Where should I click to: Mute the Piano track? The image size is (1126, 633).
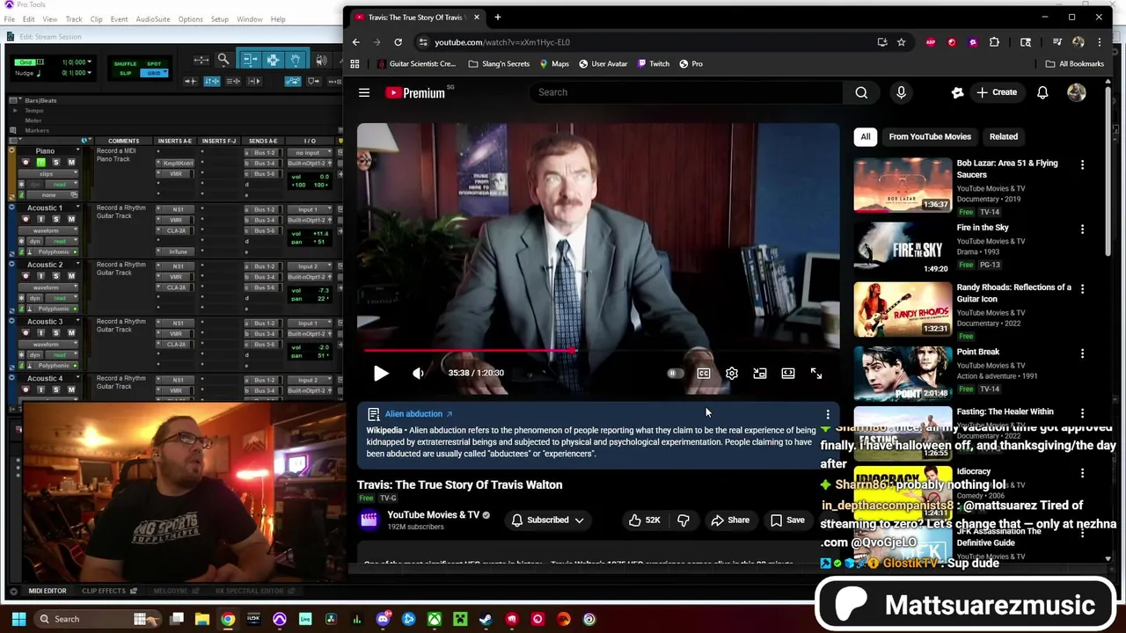coord(71,162)
